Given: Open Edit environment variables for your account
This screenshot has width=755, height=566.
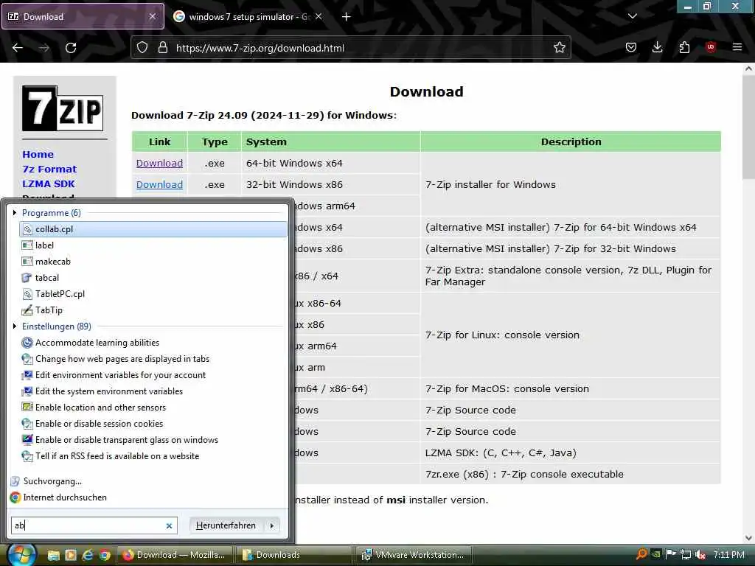Looking at the screenshot, I should click(153, 375).
